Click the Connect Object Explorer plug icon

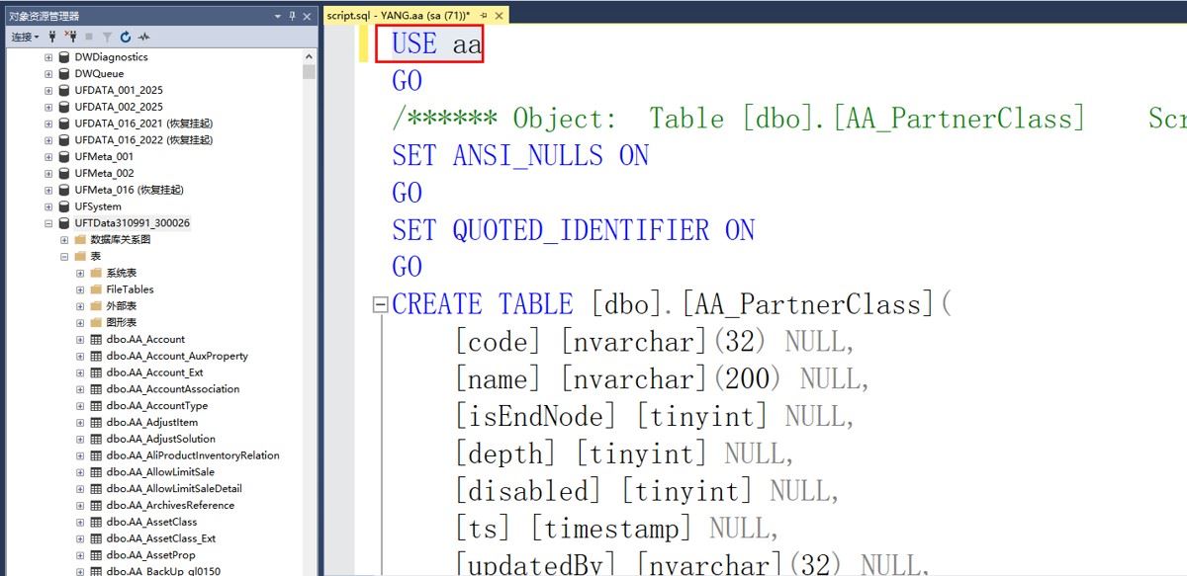52,37
